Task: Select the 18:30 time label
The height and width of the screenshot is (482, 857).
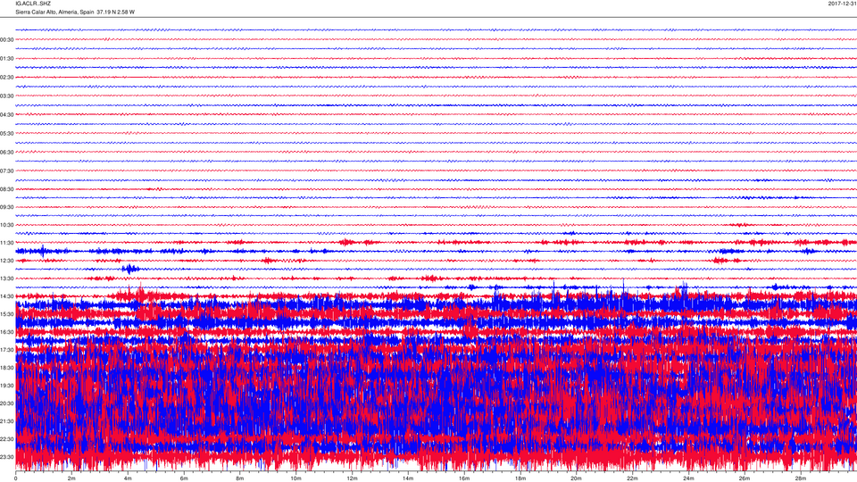Action: point(7,368)
